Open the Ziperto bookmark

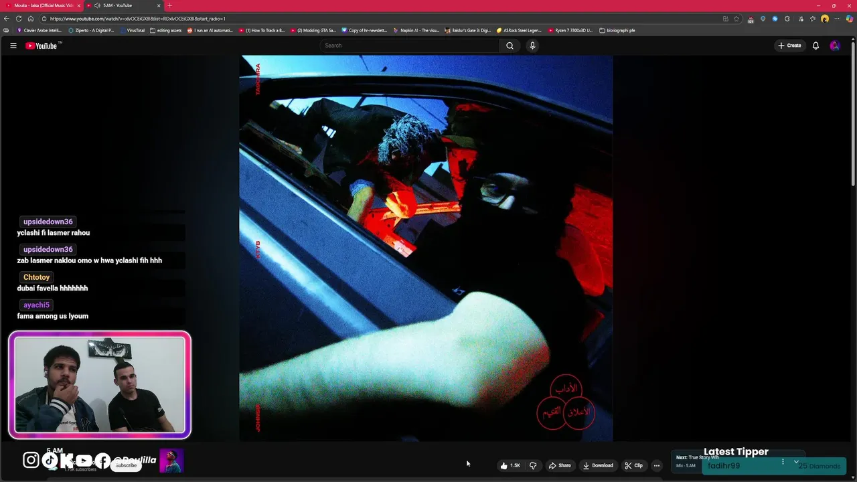pyautogui.click(x=92, y=30)
